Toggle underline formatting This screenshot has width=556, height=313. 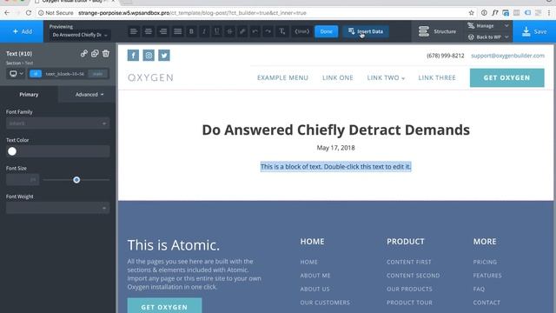[x=216, y=31]
